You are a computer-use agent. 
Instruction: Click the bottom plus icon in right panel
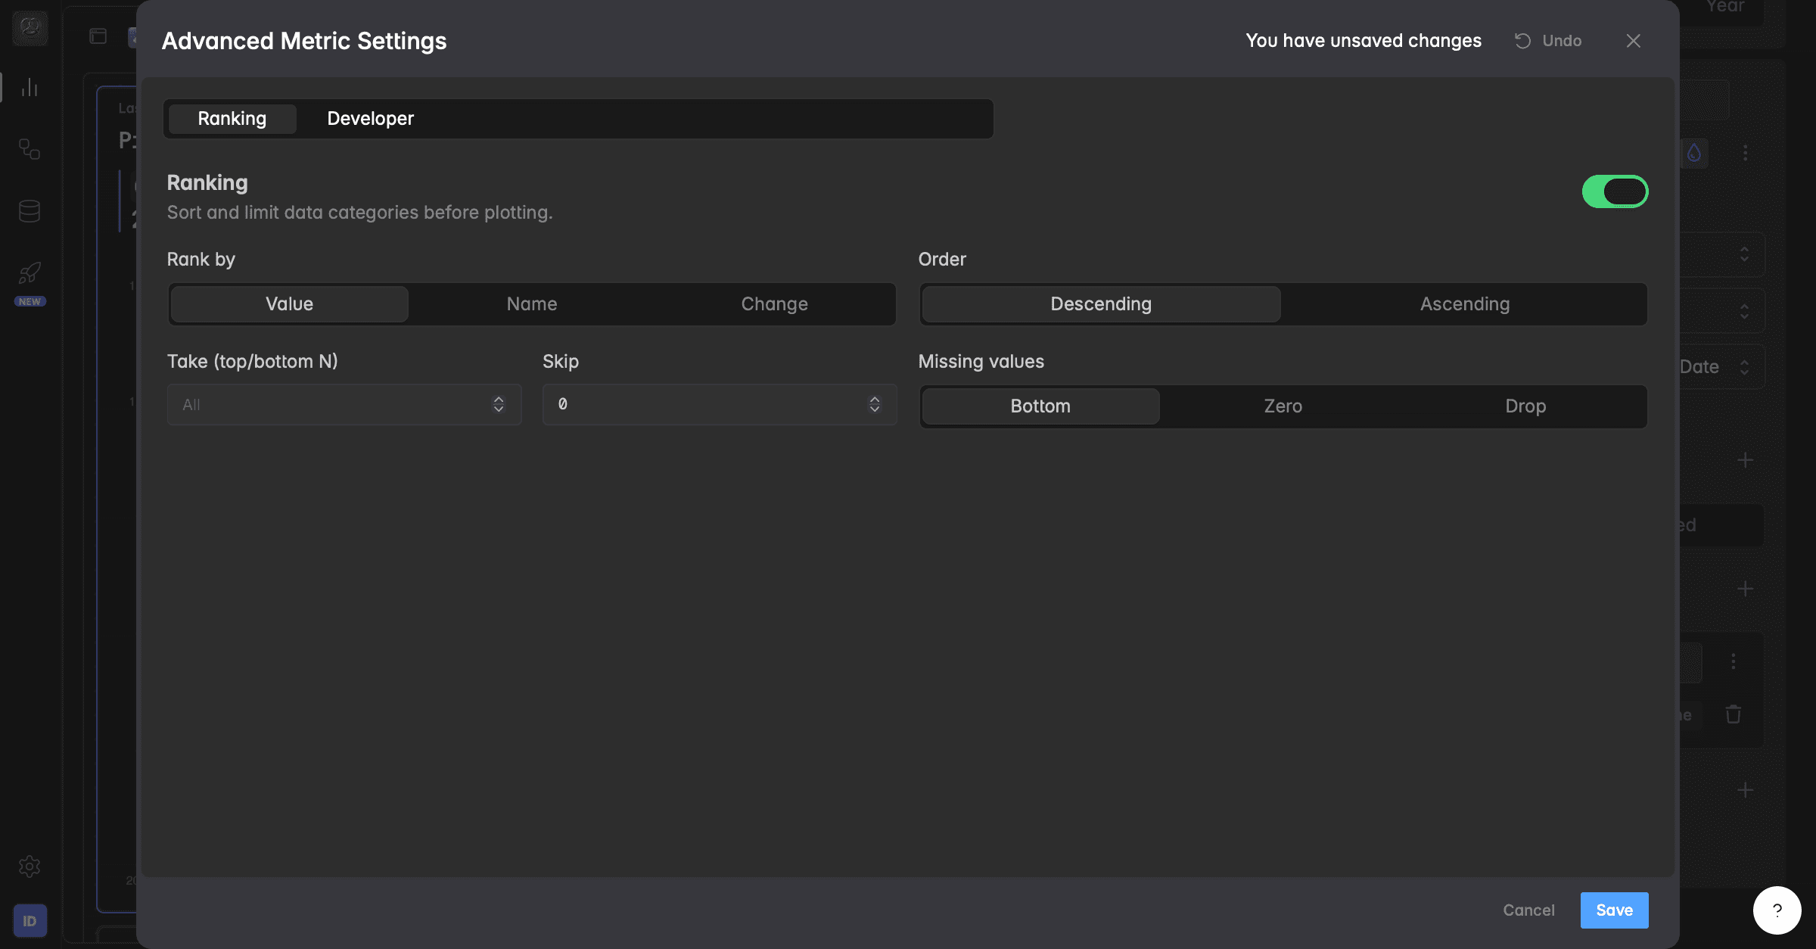(1746, 790)
